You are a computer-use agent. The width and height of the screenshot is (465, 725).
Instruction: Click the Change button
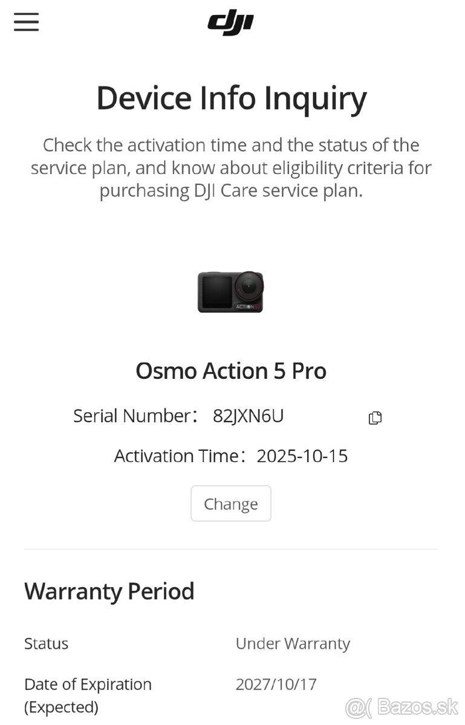point(231,503)
